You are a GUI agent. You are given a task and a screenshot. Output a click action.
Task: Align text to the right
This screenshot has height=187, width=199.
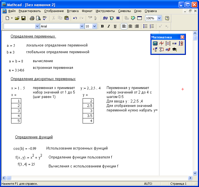pos(137,26)
